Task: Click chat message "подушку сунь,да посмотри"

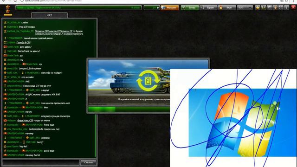Action: [x=56, y=116]
